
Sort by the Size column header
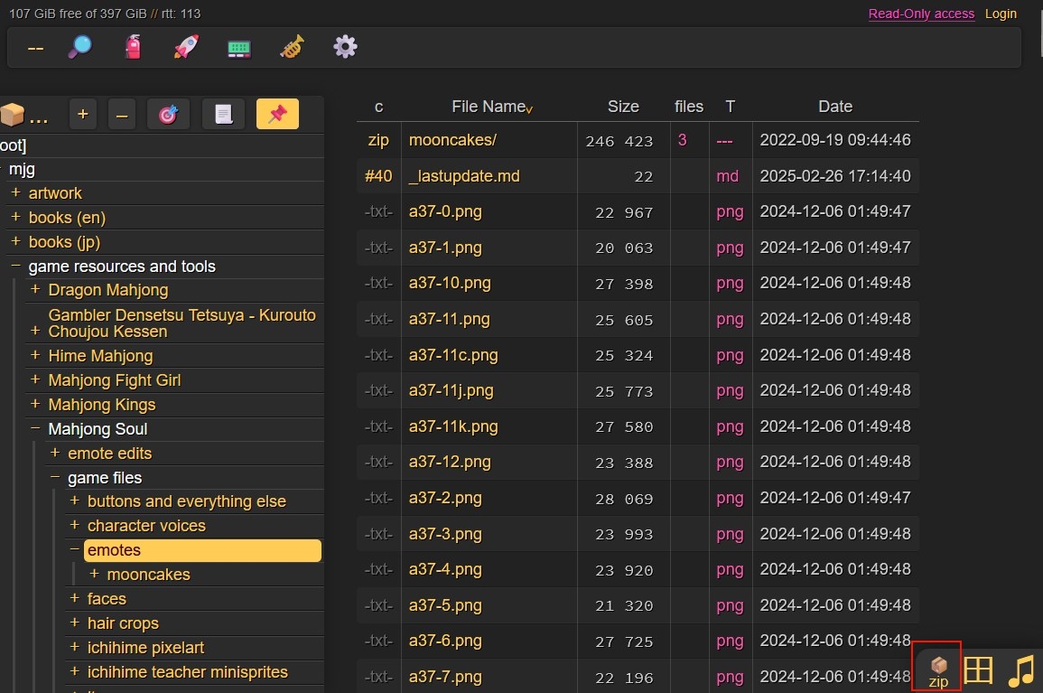[623, 107]
